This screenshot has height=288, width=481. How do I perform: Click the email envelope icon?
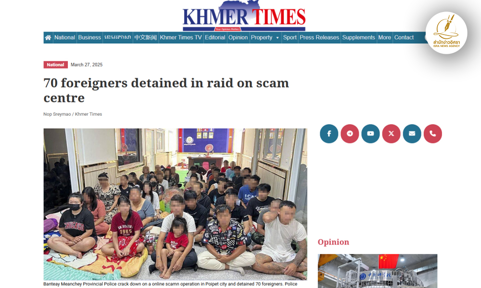coord(412,134)
